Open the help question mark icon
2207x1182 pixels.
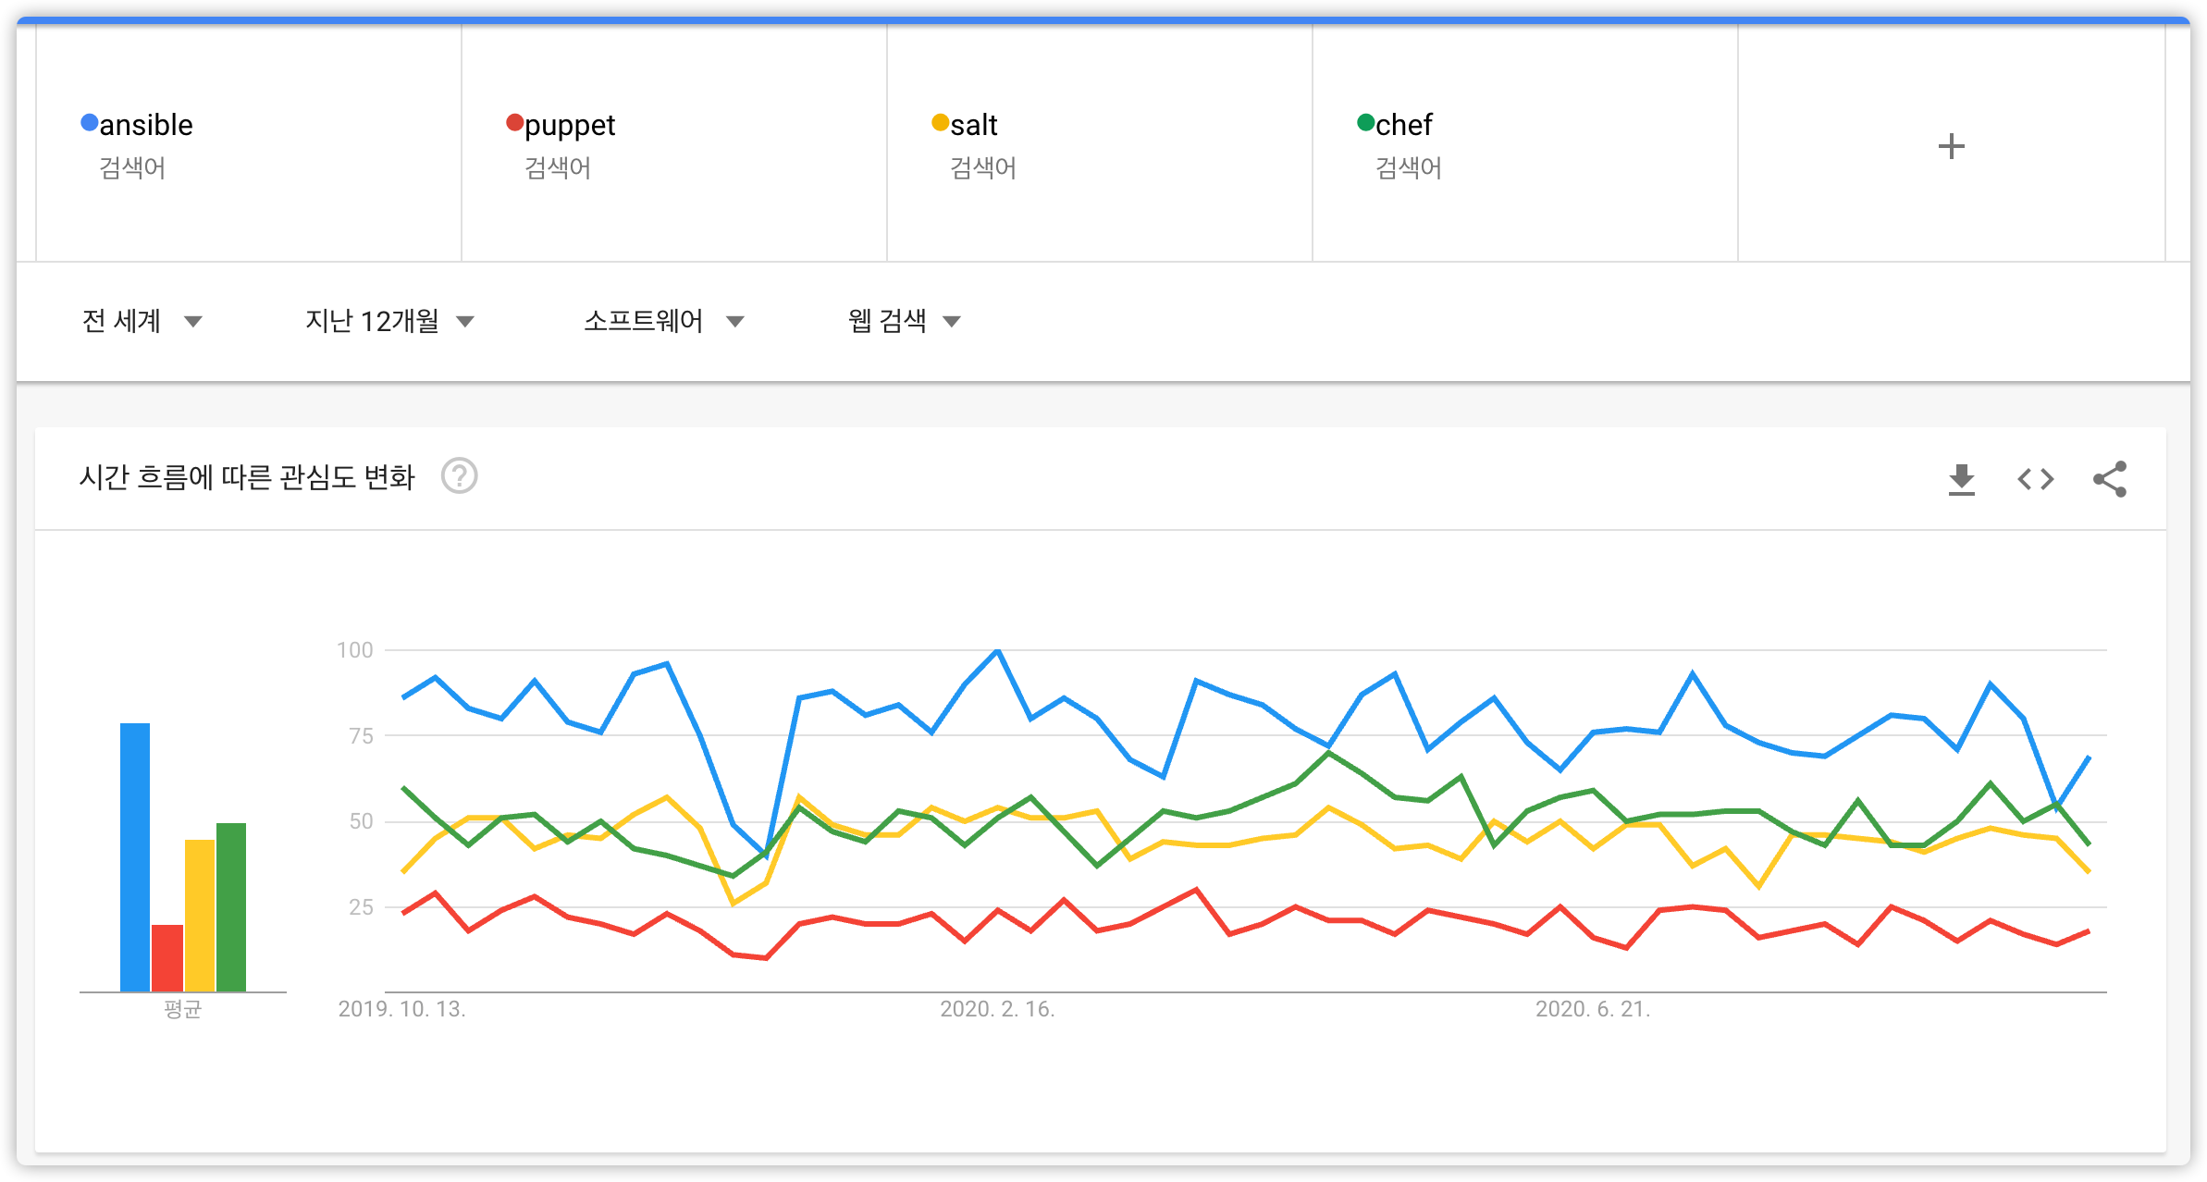point(459,476)
